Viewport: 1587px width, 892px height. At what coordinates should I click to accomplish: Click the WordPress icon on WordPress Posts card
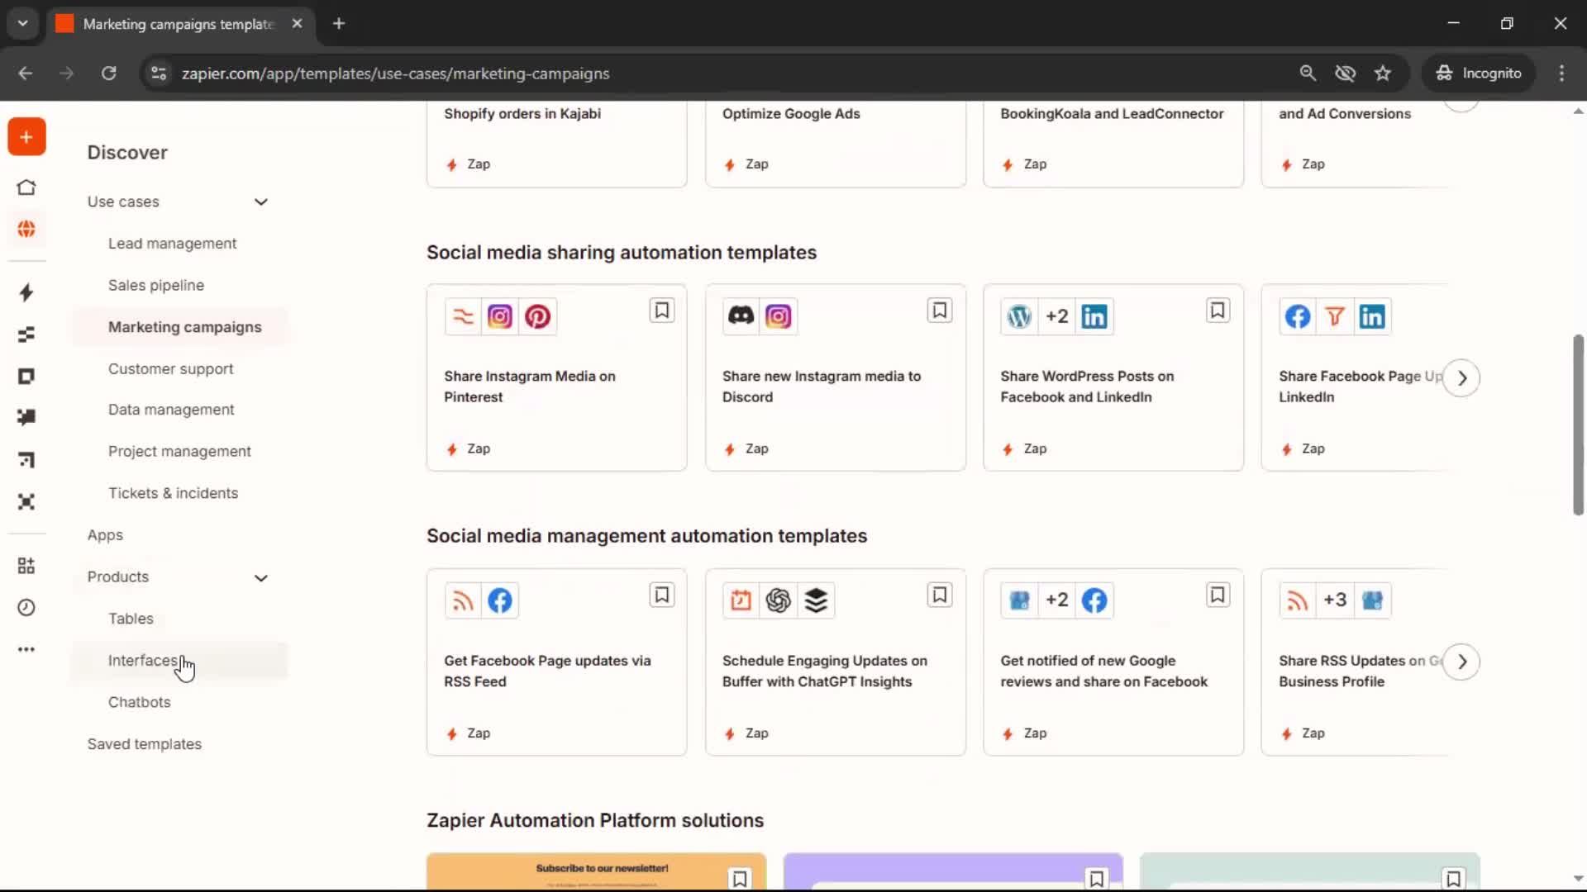pyautogui.click(x=1019, y=316)
